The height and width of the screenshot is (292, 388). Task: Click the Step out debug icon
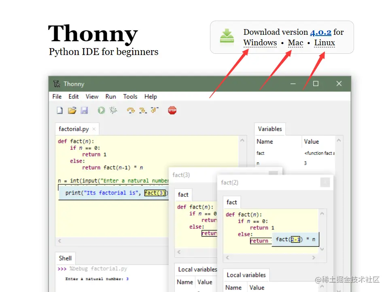(x=155, y=110)
